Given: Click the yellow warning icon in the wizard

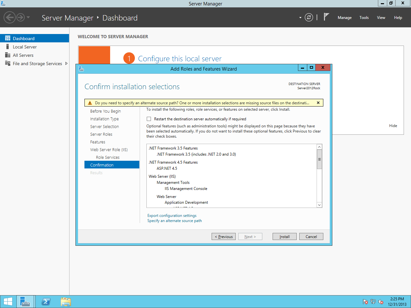Looking at the screenshot, I should pos(90,103).
